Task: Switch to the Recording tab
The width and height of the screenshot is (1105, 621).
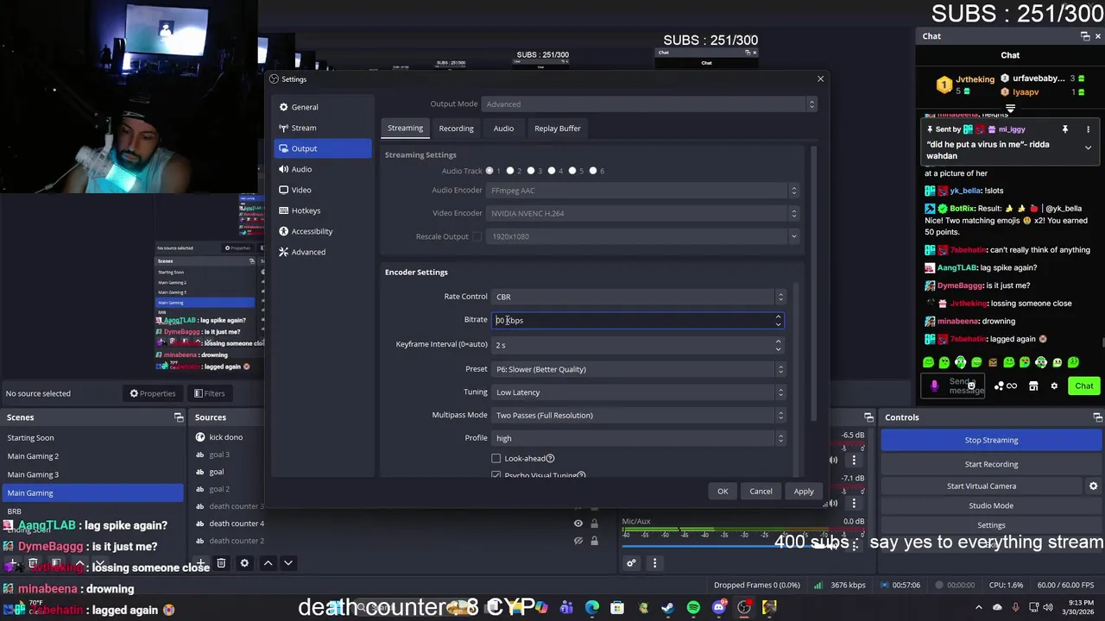Action: [456, 129]
